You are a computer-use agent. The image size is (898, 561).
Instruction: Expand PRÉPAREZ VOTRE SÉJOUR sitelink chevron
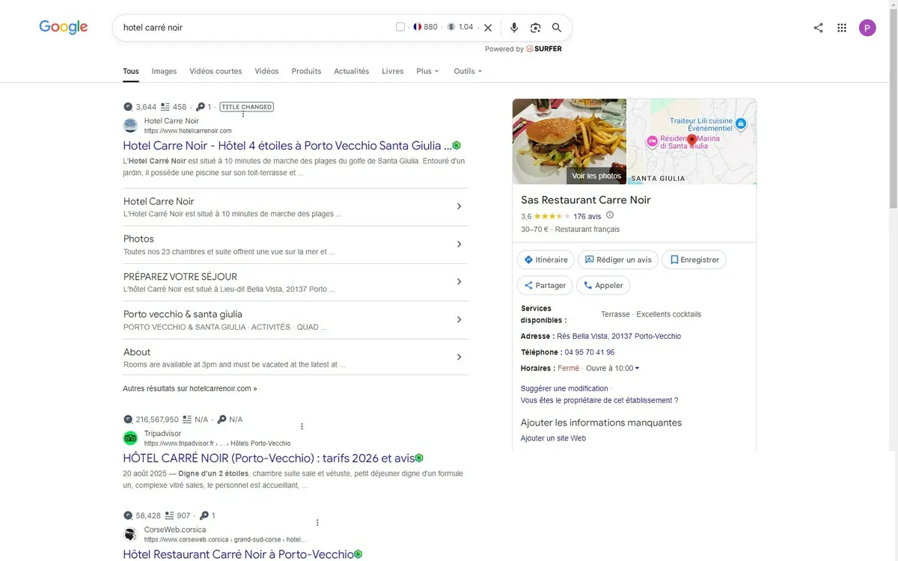click(459, 282)
